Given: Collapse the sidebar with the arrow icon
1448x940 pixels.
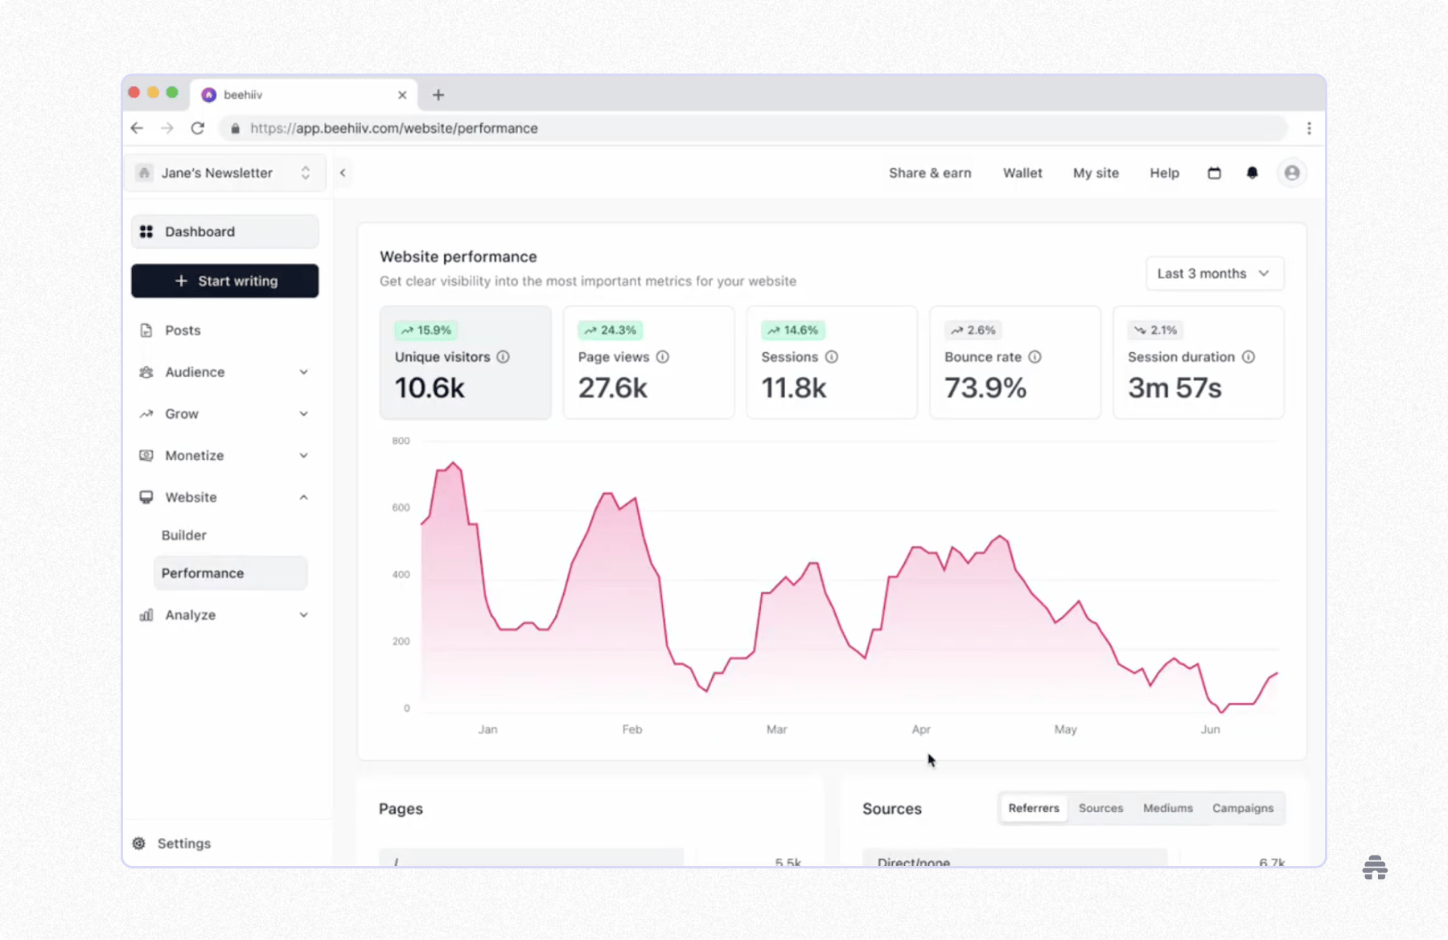Looking at the screenshot, I should click(343, 173).
